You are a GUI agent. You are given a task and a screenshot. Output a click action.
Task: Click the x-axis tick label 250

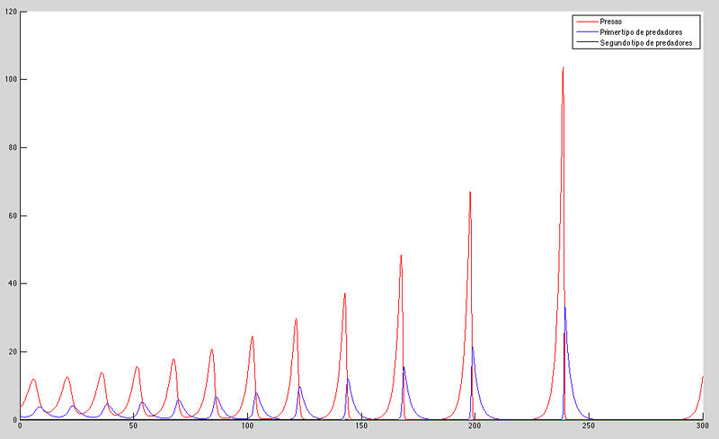coord(589,426)
